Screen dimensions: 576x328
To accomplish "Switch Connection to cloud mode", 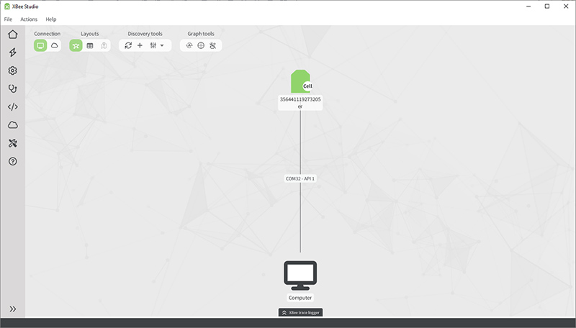I will pos(54,45).
